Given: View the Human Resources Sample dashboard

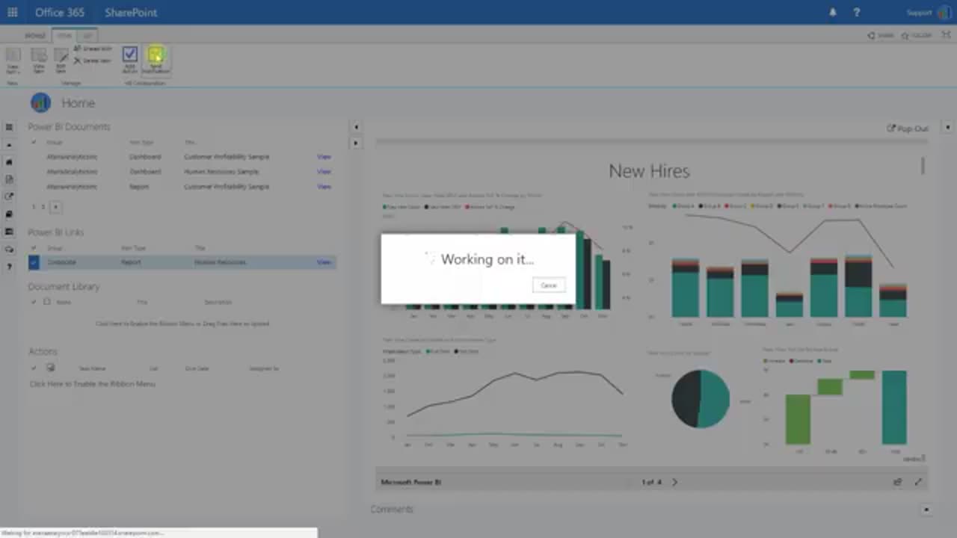Looking at the screenshot, I should [324, 172].
